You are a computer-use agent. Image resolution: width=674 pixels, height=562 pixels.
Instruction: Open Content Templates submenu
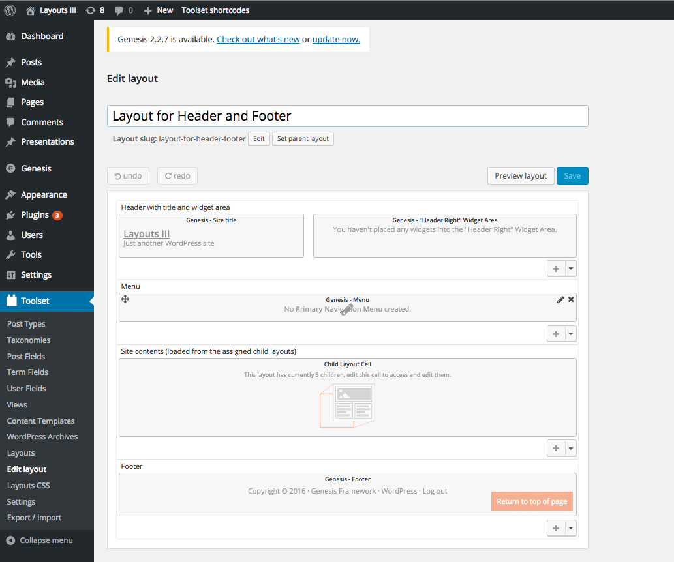[x=40, y=421]
